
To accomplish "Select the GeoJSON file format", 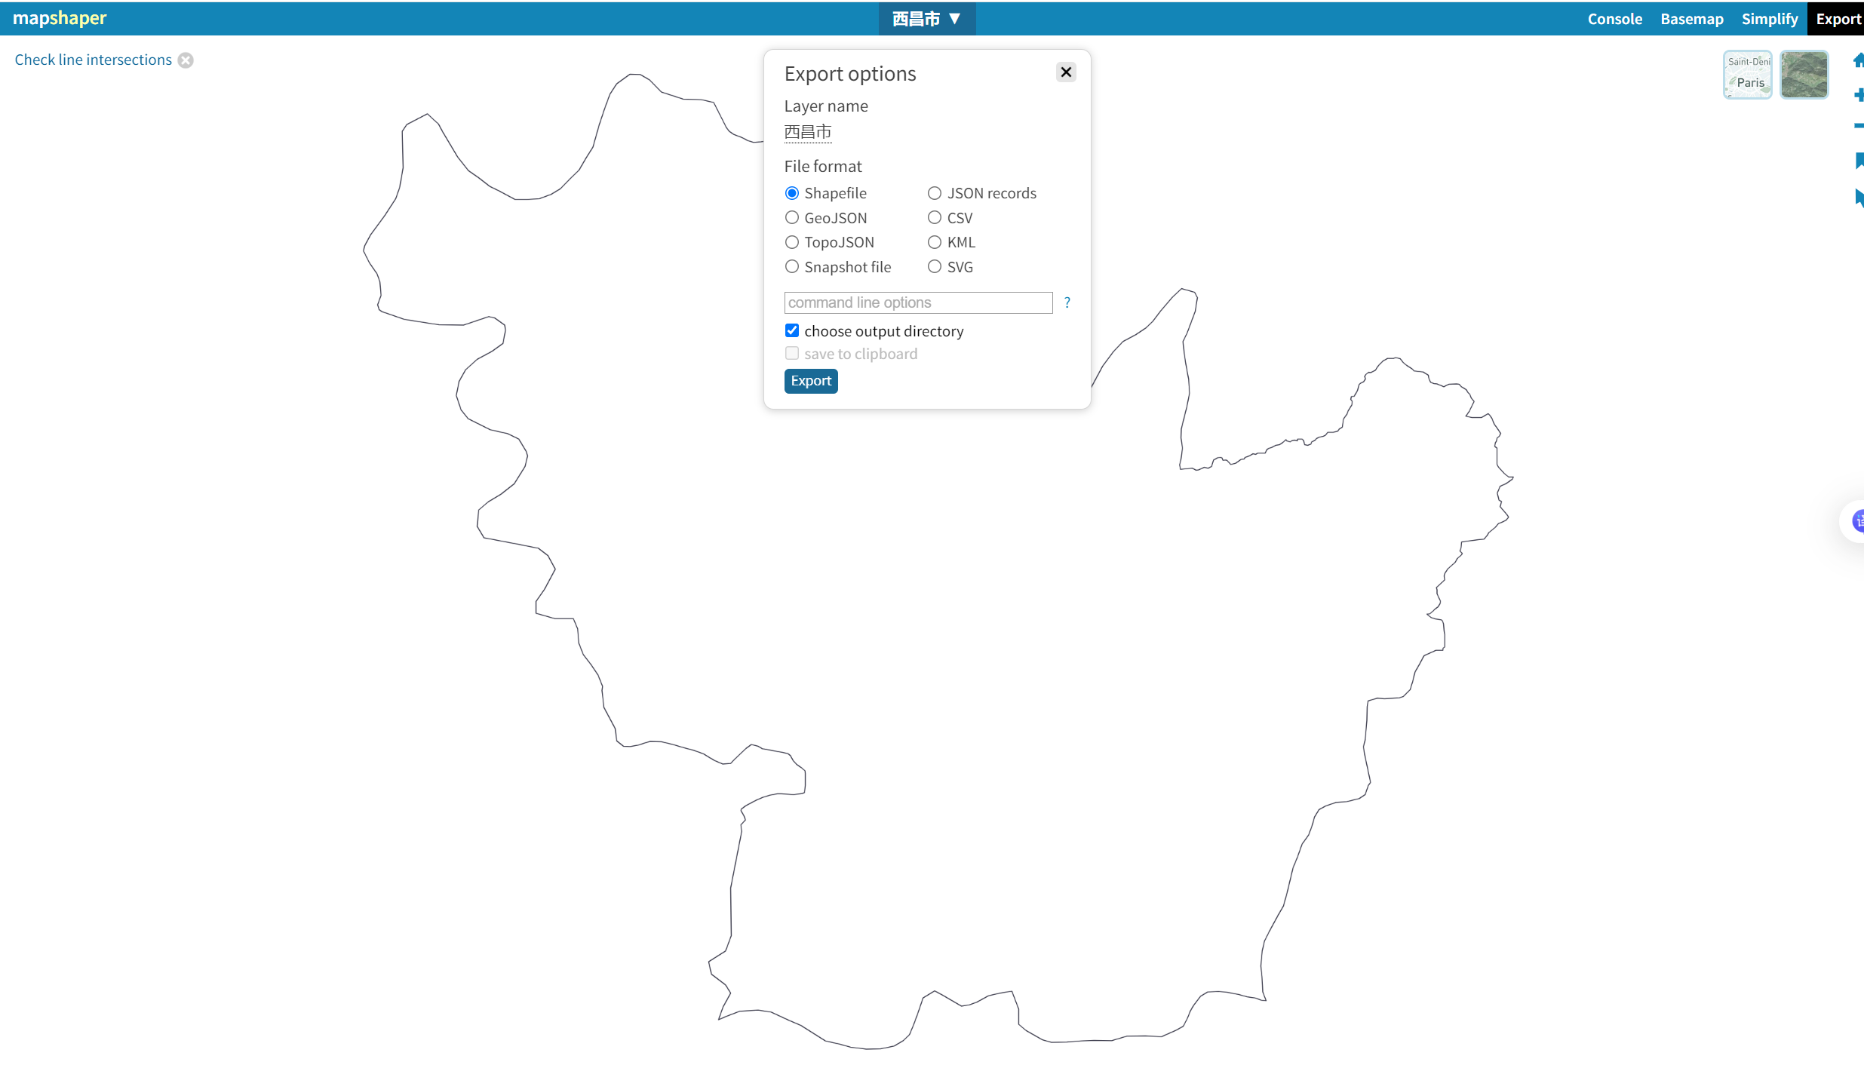I will 792,218.
